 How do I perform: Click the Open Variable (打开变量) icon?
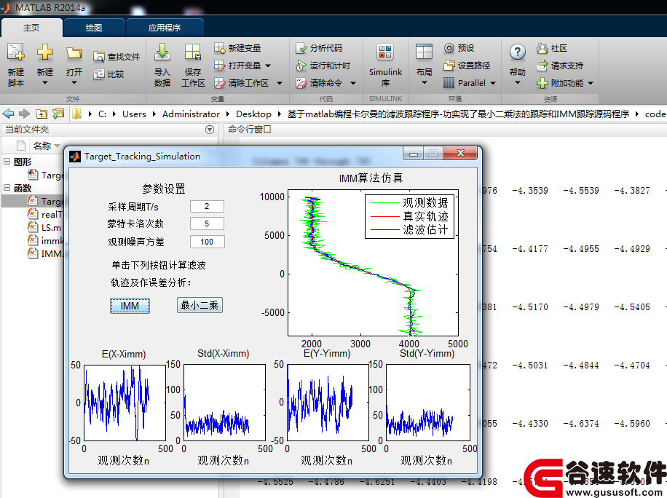[219, 66]
